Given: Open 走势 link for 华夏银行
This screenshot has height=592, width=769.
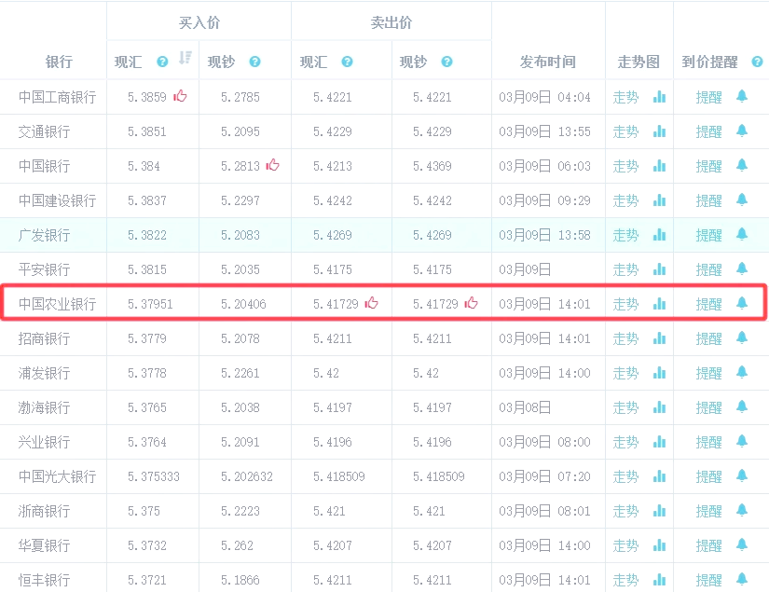Looking at the screenshot, I should click(x=625, y=546).
